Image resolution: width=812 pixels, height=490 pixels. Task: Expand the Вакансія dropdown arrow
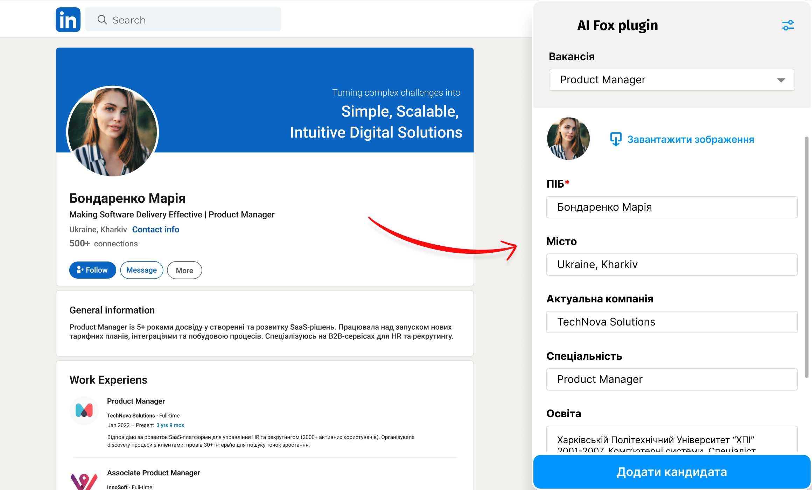tap(781, 80)
